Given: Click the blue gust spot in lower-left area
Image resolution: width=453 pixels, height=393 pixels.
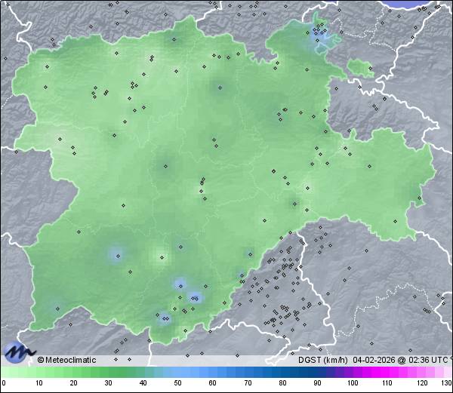Looking at the screenshot, I should click(115, 255).
